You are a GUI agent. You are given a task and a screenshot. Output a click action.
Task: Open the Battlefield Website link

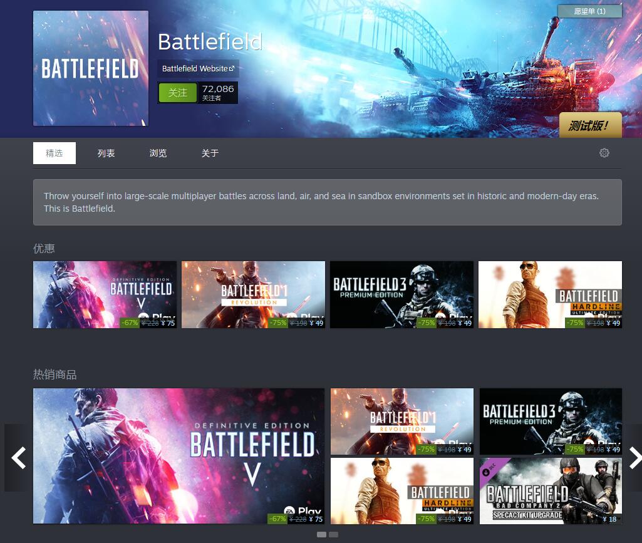pyautogui.click(x=198, y=69)
